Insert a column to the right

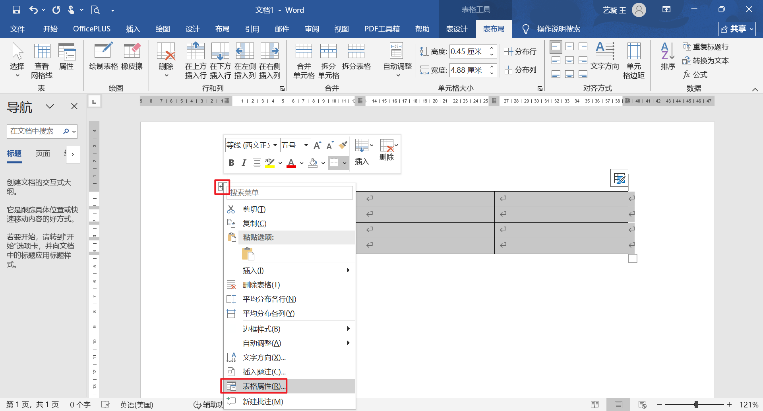(269, 61)
